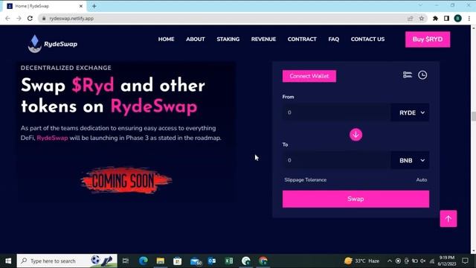This screenshot has width=476, height=268.
Task: Open the Windows Start menu
Action: tap(8, 261)
